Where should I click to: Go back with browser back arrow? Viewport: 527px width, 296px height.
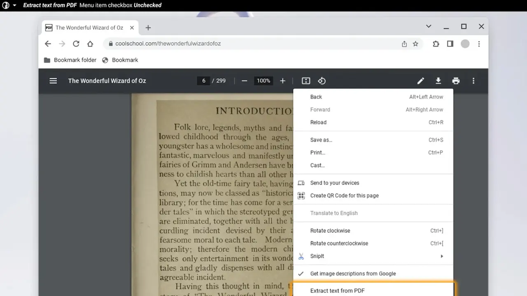pyautogui.click(x=48, y=44)
